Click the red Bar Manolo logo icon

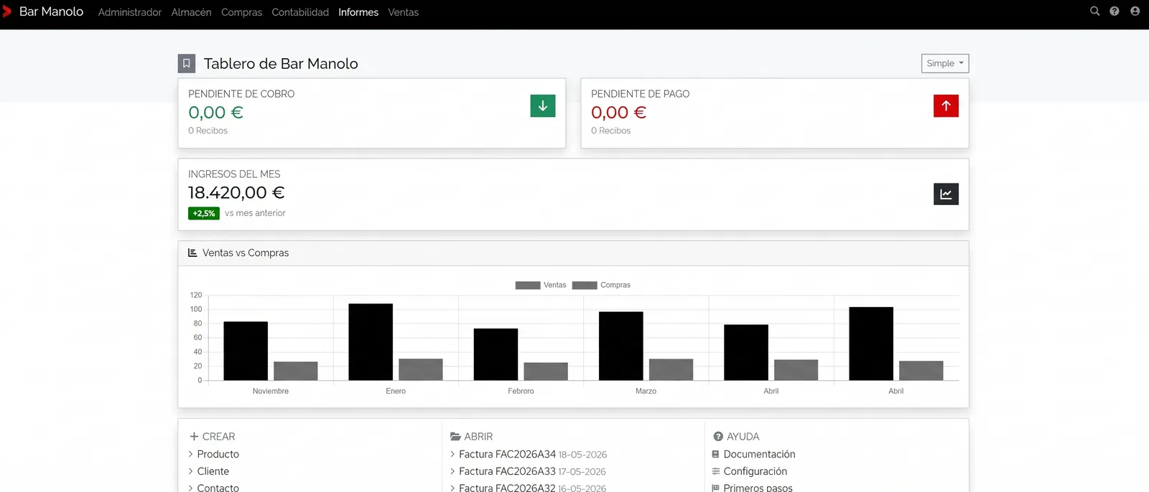click(x=6, y=11)
